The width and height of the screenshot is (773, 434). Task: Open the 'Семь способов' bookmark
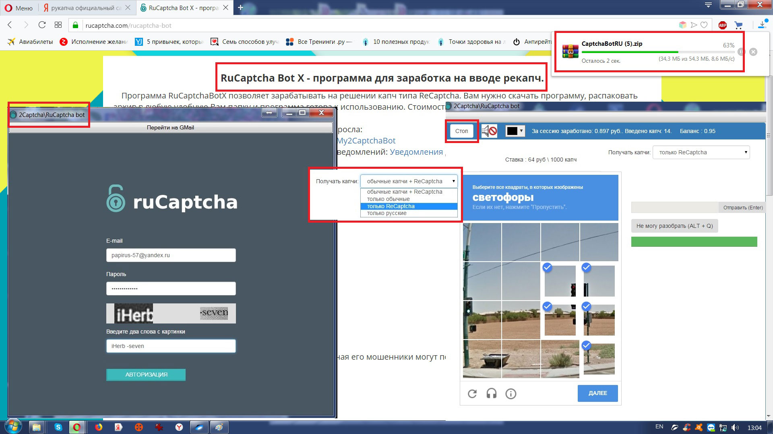(x=245, y=41)
